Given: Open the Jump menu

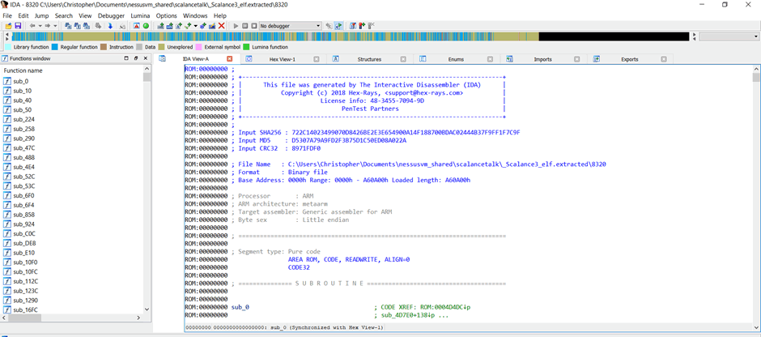Looking at the screenshot, I should (42, 15).
